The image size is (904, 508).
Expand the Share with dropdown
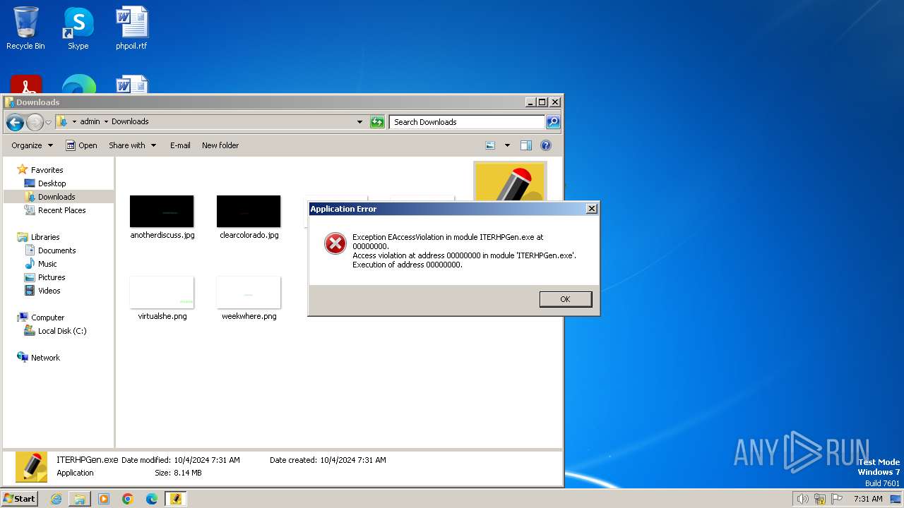tap(132, 145)
